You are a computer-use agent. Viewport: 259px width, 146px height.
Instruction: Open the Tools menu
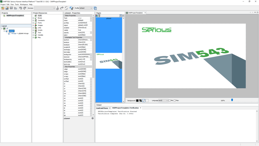pos(17,5)
